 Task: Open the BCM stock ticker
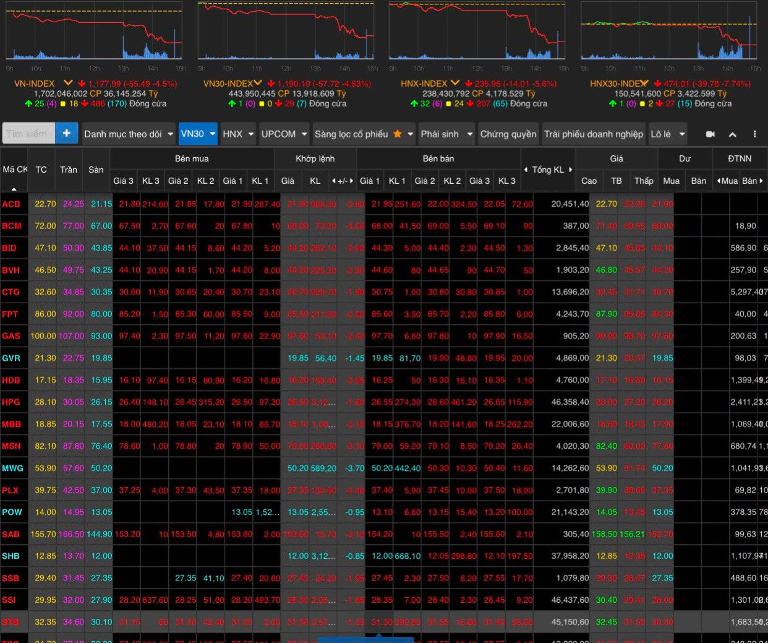click(x=12, y=226)
